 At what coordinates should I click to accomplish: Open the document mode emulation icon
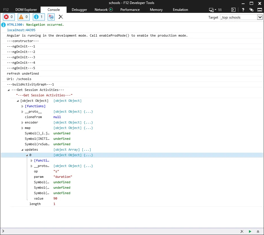point(212,10)
